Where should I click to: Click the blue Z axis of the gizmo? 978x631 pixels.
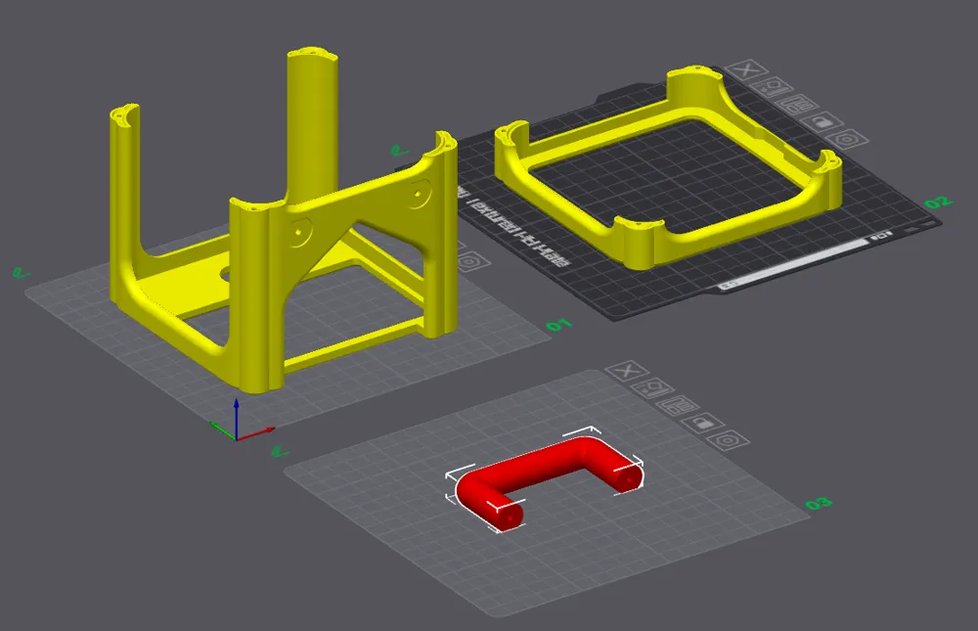237,417
